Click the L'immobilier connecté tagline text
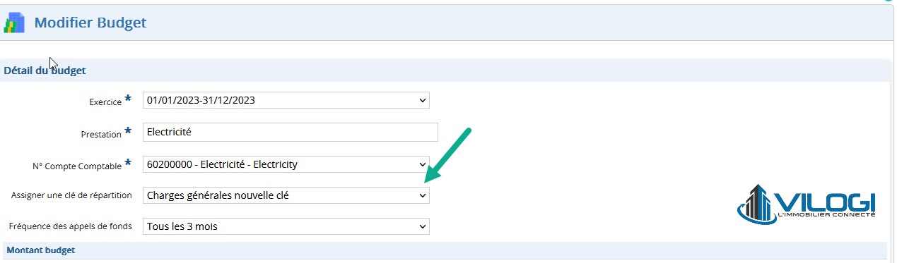Image resolution: width=897 pixels, height=263 pixels. coord(826,214)
